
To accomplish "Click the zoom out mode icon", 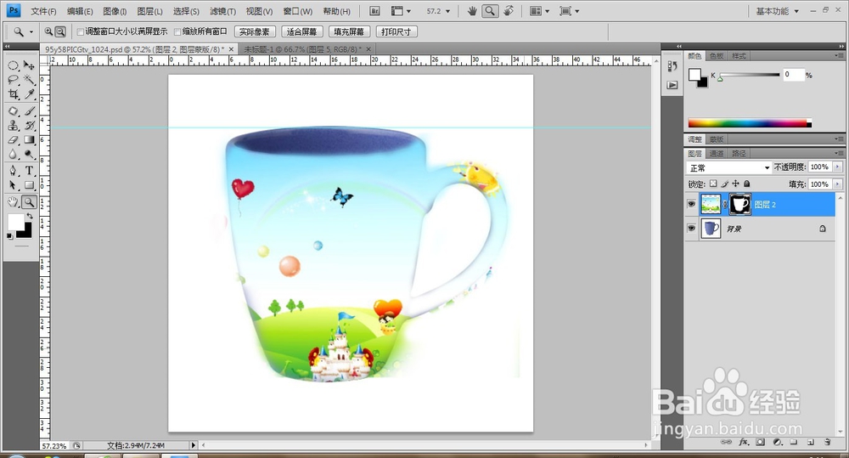I will (x=60, y=32).
